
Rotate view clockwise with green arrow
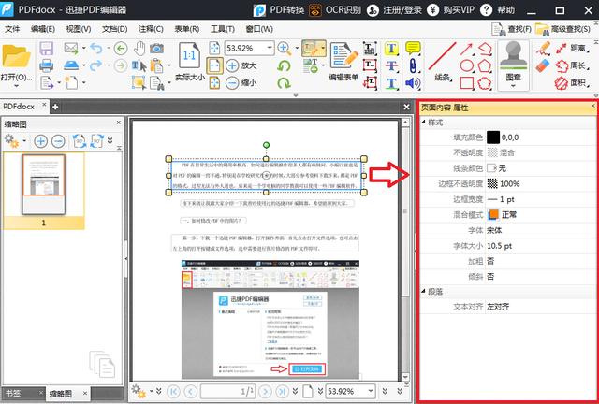click(x=284, y=82)
